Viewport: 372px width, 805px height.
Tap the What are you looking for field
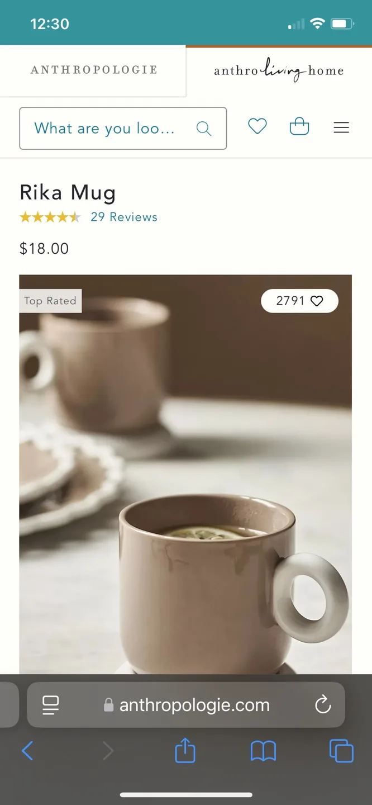click(103, 128)
